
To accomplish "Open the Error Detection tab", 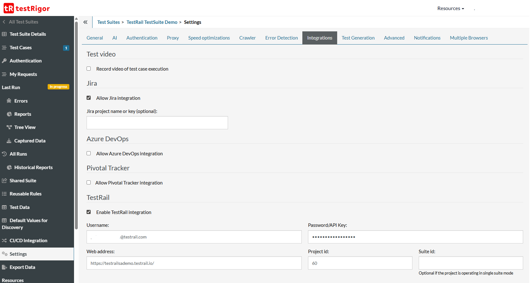I will (x=282, y=38).
